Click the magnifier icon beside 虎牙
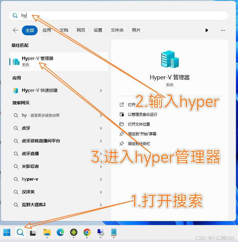Image resolution: width=238 pixels, height=242 pixels. click(16, 128)
